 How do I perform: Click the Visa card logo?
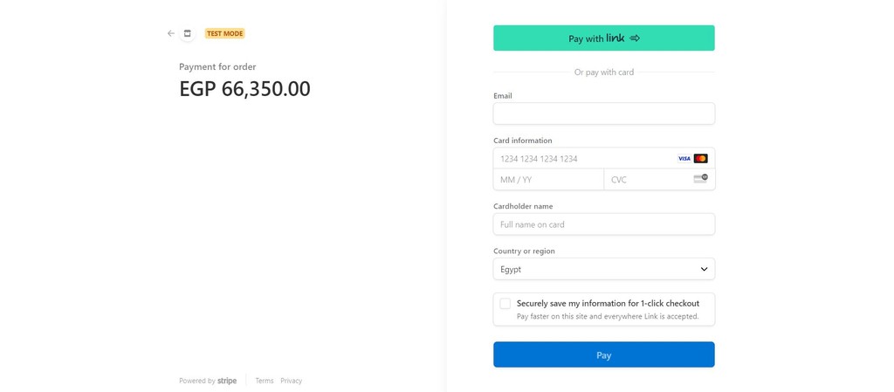coord(684,159)
